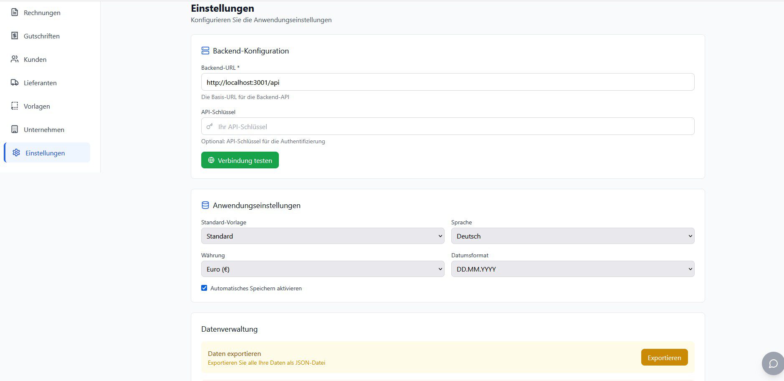This screenshot has width=784, height=381.
Task: Click the Backend-Konfiguration section title
Action: pyautogui.click(x=251, y=51)
